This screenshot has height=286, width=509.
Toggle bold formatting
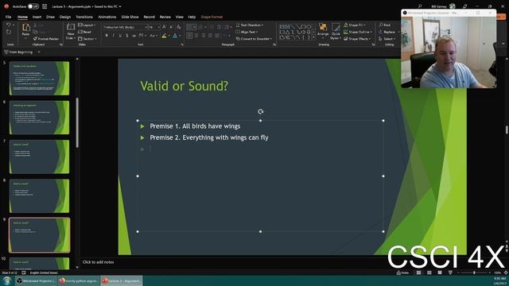click(107, 36)
